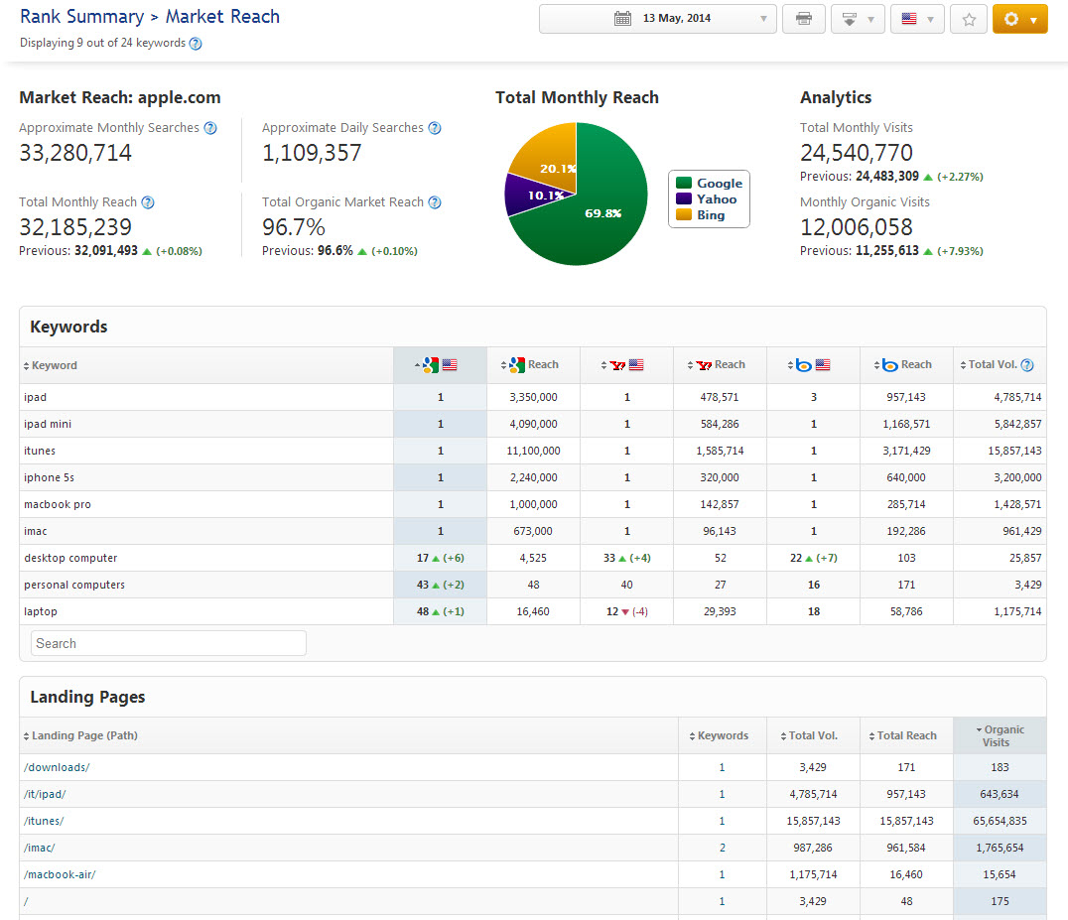Click the Total Vol. column help icon
The height and width of the screenshot is (920, 1068).
(1027, 365)
